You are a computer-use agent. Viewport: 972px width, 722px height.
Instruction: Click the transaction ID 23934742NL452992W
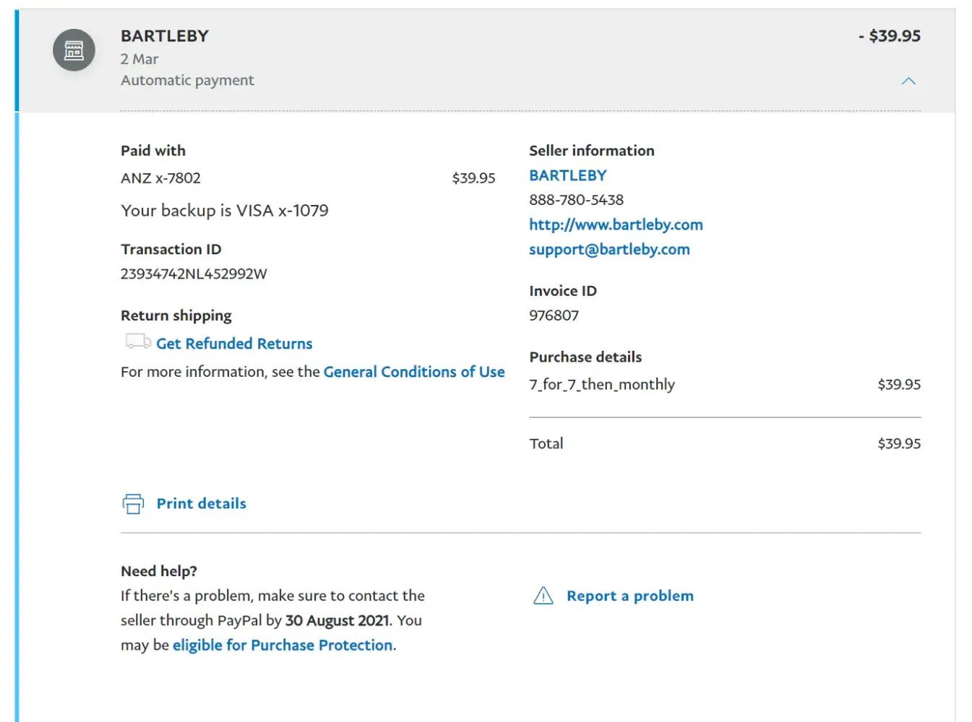tap(194, 274)
